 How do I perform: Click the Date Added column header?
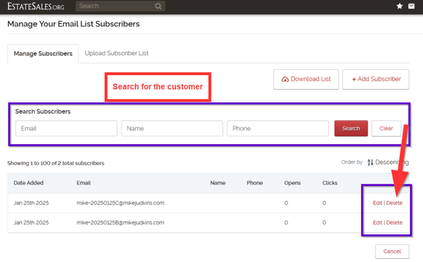point(29,183)
